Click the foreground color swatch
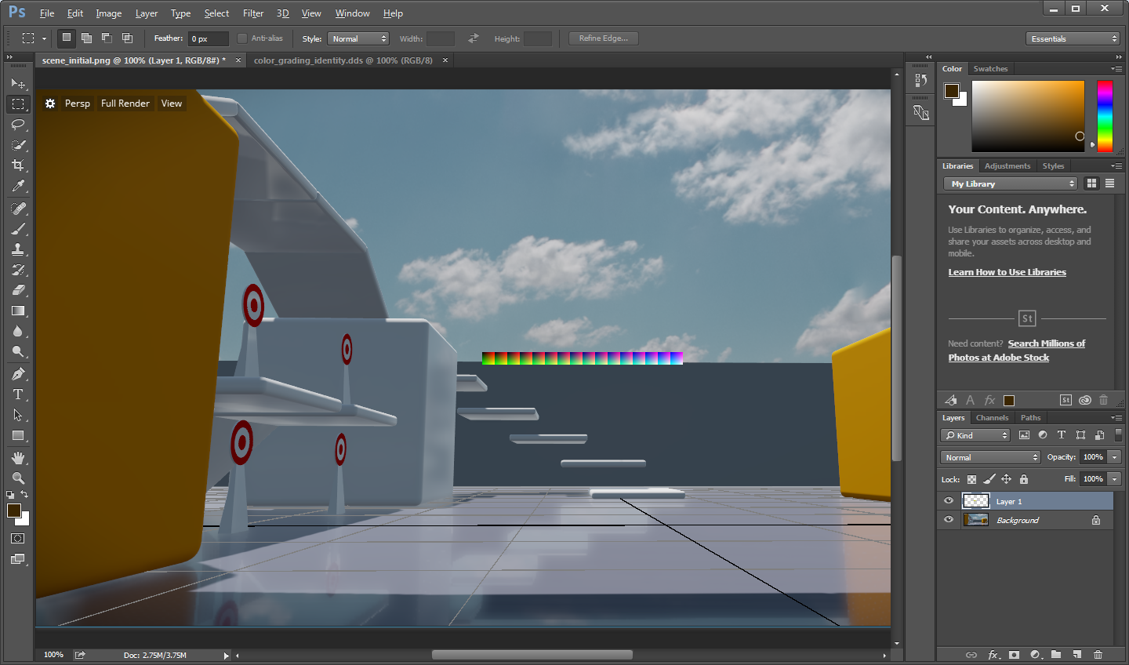 coord(13,510)
